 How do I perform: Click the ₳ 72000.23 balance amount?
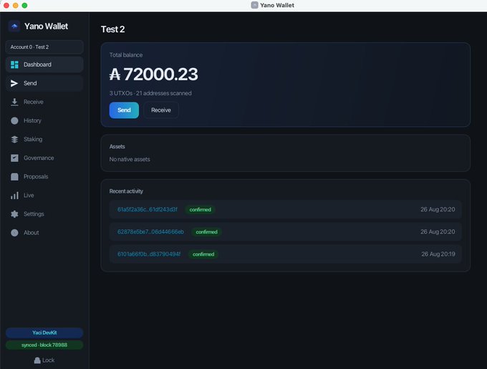(x=154, y=75)
